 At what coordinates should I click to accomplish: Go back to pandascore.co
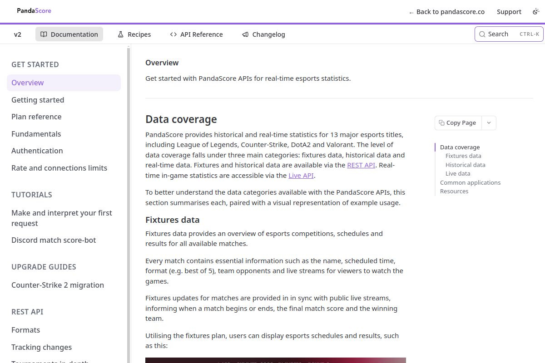446,12
